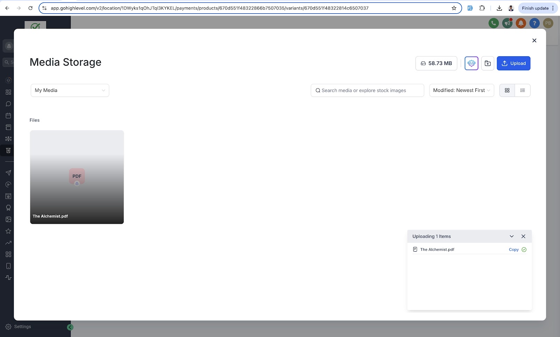Click the Upload button
This screenshot has width=560, height=337.
pyautogui.click(x=513, y=63)
